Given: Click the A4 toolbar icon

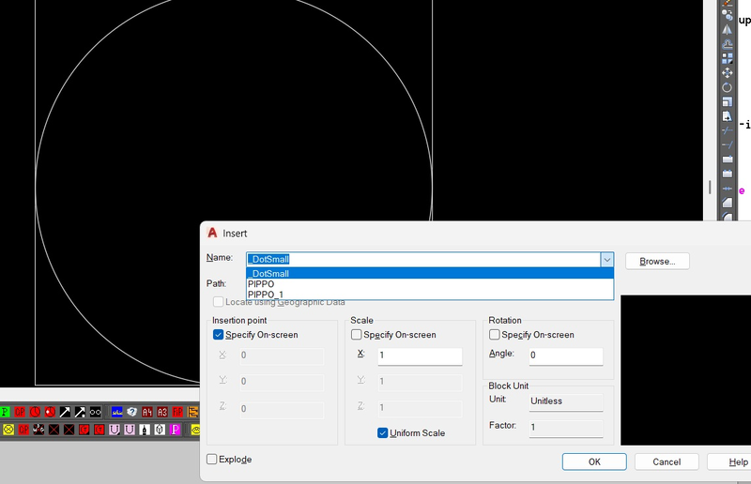Looking at the screenshot, I should [x=147, y=412].
